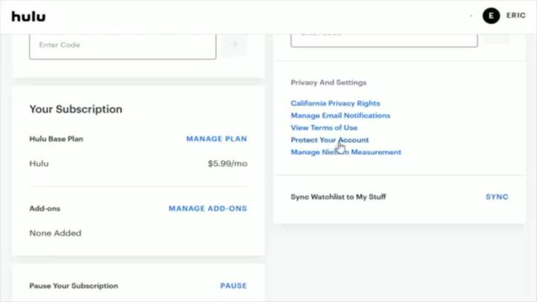Select the Your Subscription heading
Screen dimensions: 537x302
[75, 109]
